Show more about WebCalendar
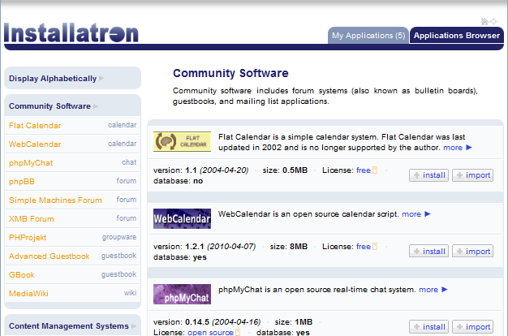The width and height of the screenshot is (508, 336). (416, 213)
